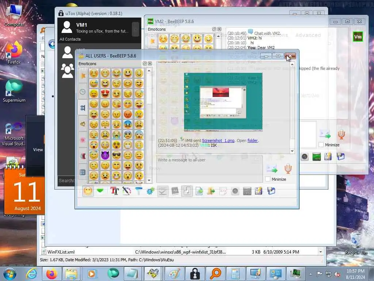Click the send message arrow icon in ALL USERS window

coord(272,169)
